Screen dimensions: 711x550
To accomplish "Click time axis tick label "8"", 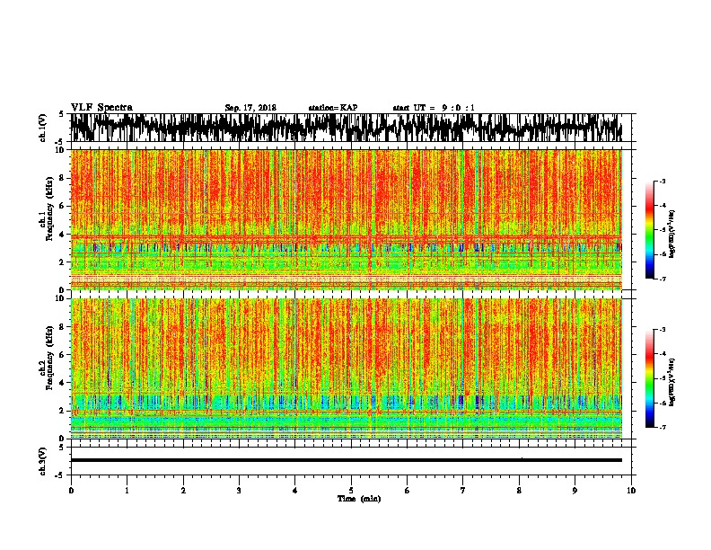I will tap(519, 491).
